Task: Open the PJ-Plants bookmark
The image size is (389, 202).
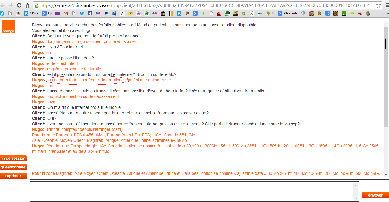Action: 287,13
